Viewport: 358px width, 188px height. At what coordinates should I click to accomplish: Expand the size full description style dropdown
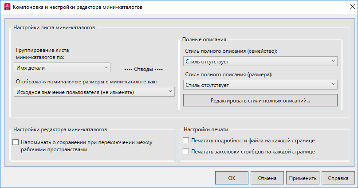coord(260,85)
